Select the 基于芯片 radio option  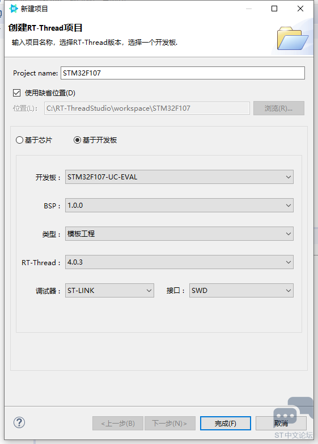click(x=19, y=140)
